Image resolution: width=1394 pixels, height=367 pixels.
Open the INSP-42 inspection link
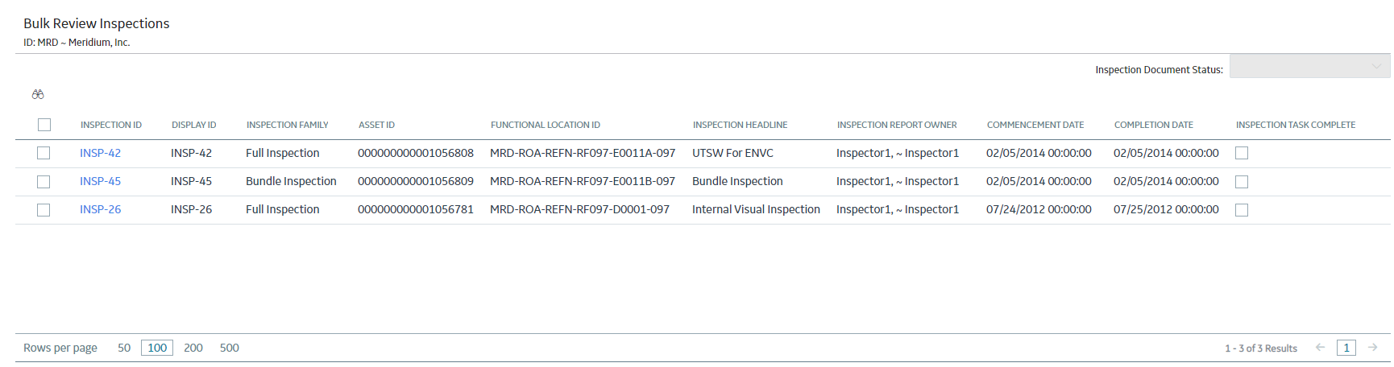coord(100,153)
